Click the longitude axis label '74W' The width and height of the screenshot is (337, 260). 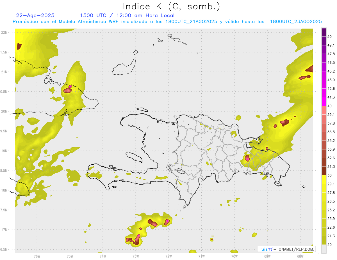[103, 256]
